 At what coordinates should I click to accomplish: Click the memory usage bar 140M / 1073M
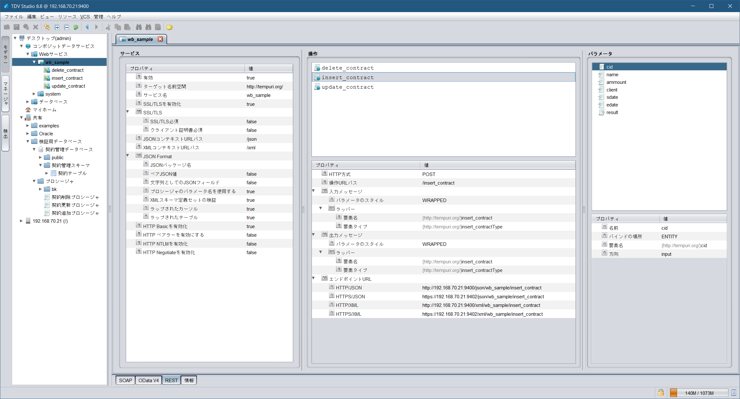[699, 393]
